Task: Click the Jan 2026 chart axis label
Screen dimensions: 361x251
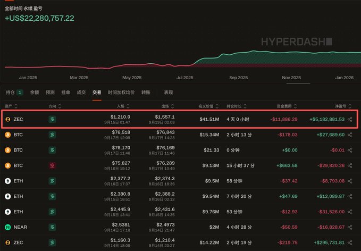Action: click(x=344, y=78)
